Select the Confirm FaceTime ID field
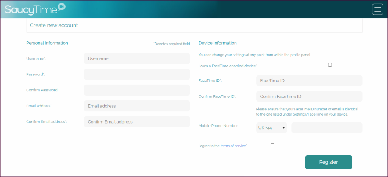This screenshot has width=388, height=177. 309,97
